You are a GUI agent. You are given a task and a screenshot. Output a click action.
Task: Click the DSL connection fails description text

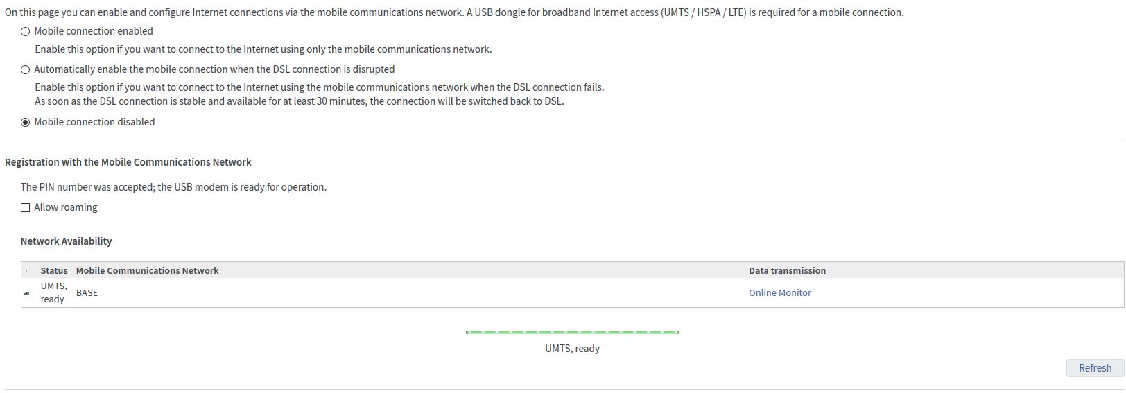(x=319, y=87)
